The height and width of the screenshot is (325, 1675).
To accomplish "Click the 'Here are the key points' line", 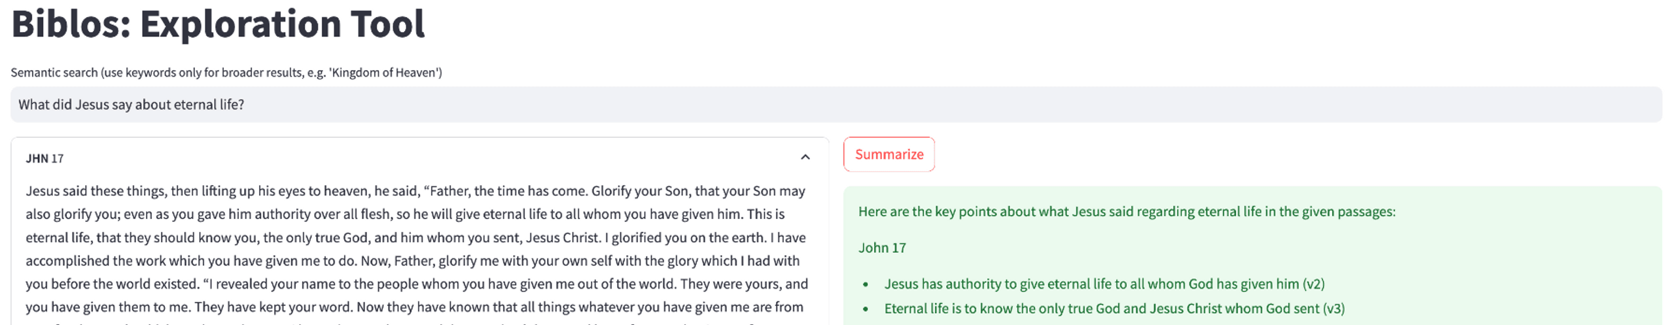I will (x=1127, y=212).
